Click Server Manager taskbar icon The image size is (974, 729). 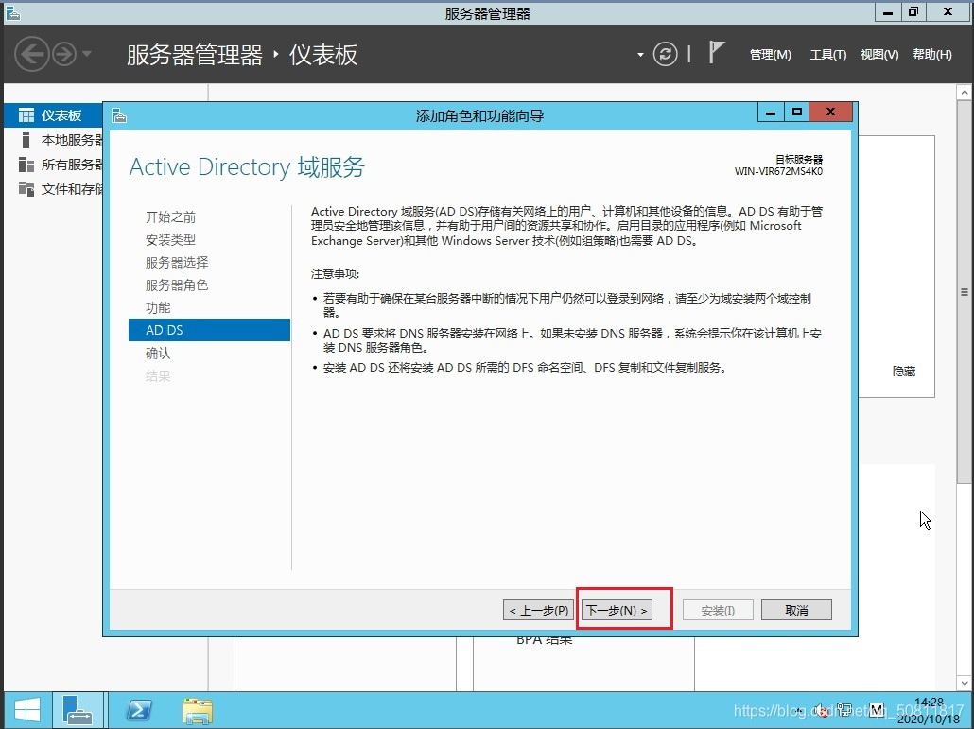click(78, 710)
